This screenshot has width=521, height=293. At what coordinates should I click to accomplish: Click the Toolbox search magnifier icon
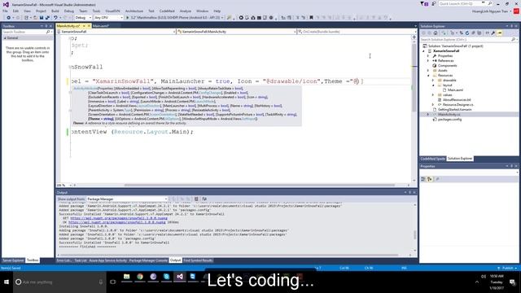point(48,32)
